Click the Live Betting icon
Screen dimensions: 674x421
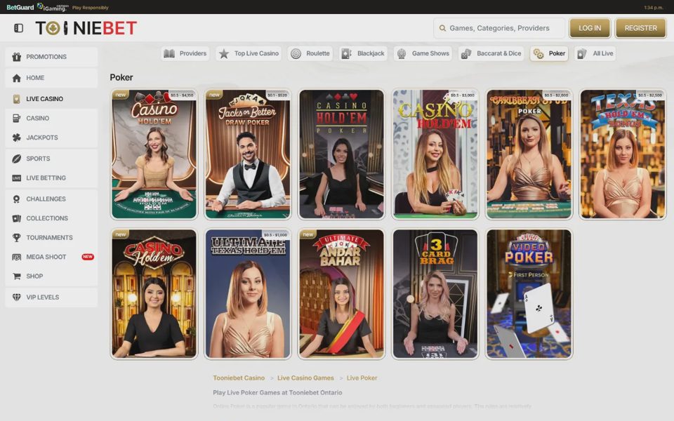click(16, 178)
